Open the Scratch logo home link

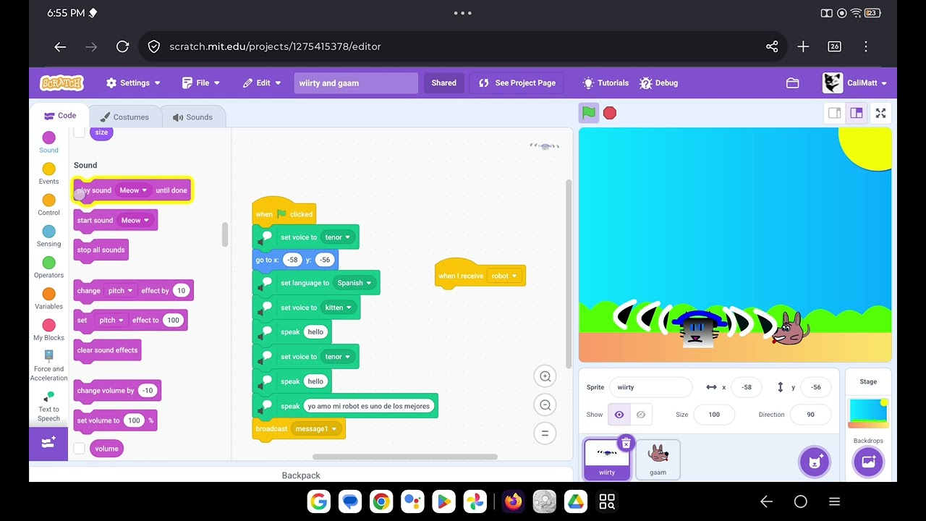(x=61, y=82)
